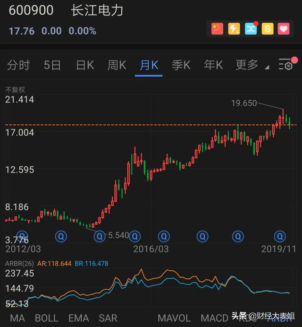Screen dimensions: 302x327
Task: Enable the BOLL indicator
Action: tap(47, 318)
